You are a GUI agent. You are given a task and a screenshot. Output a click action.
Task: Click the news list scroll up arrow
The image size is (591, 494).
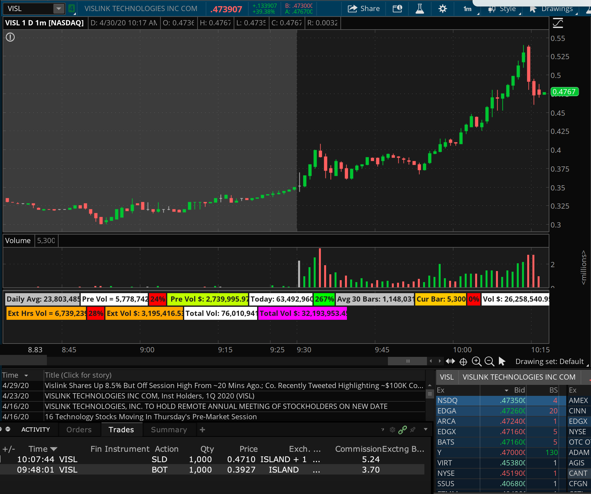(430, 385)
